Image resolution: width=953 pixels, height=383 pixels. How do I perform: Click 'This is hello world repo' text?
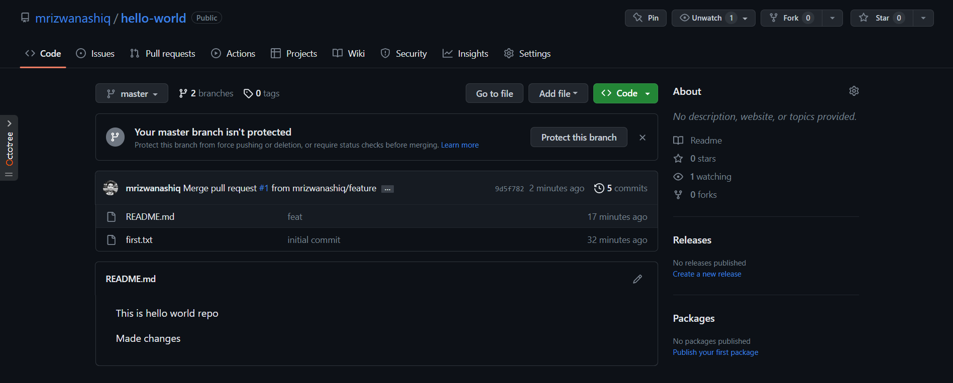167,314
